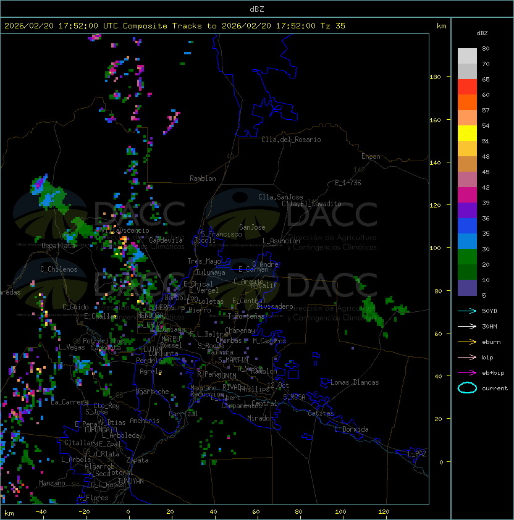Click the 'L_PAZ' map label

[417, 453]
